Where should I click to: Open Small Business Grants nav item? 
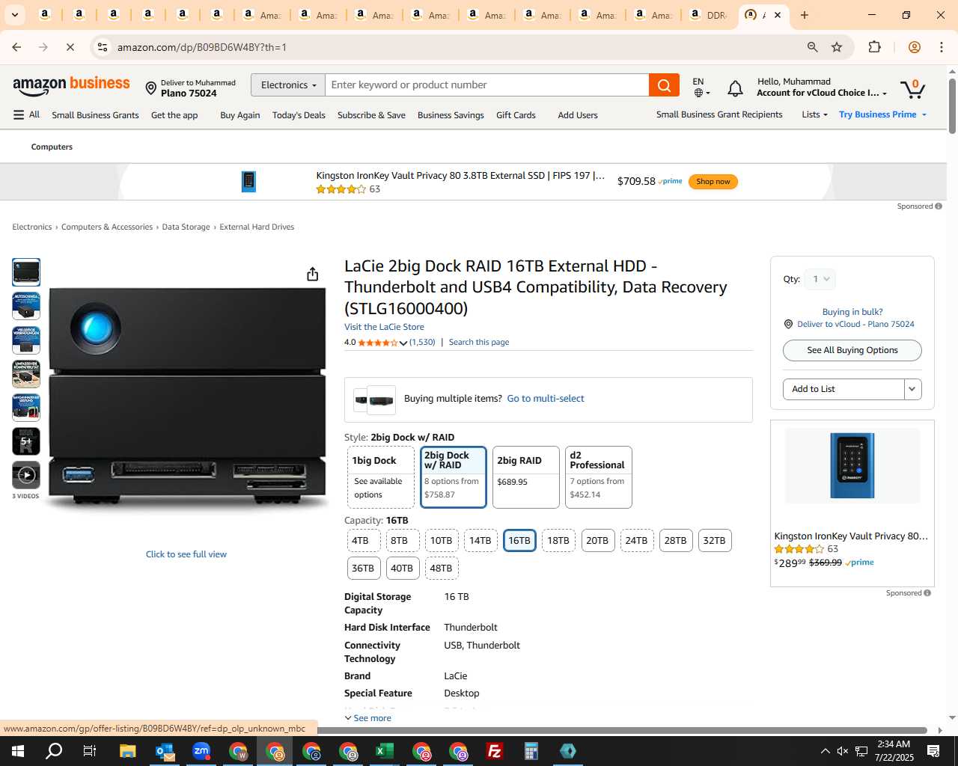(x=95, y=115)
